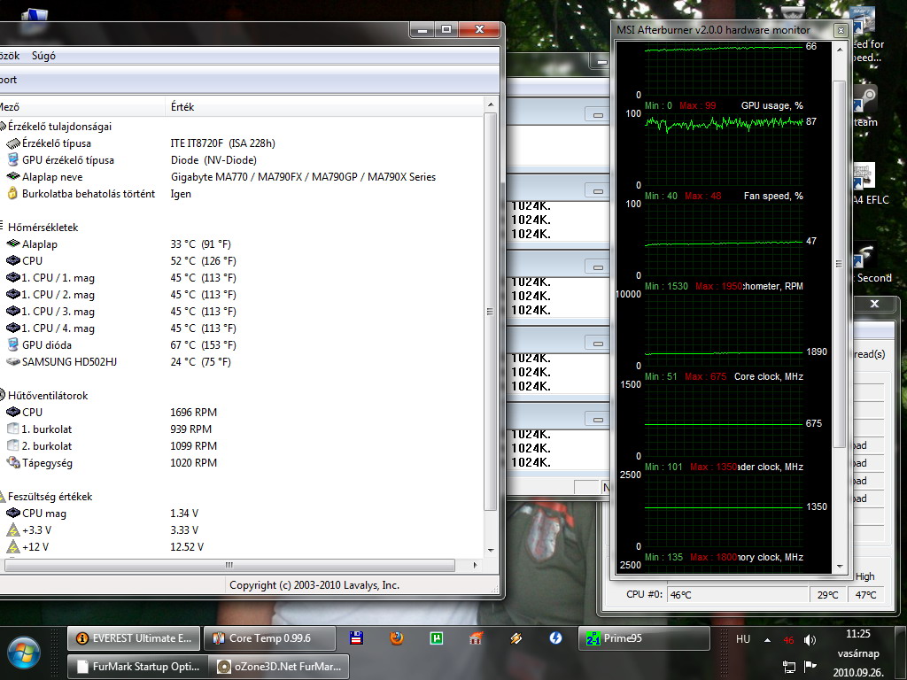
Task: Select the 1. CPU / 3. mag icon
Action: [13, 311]
